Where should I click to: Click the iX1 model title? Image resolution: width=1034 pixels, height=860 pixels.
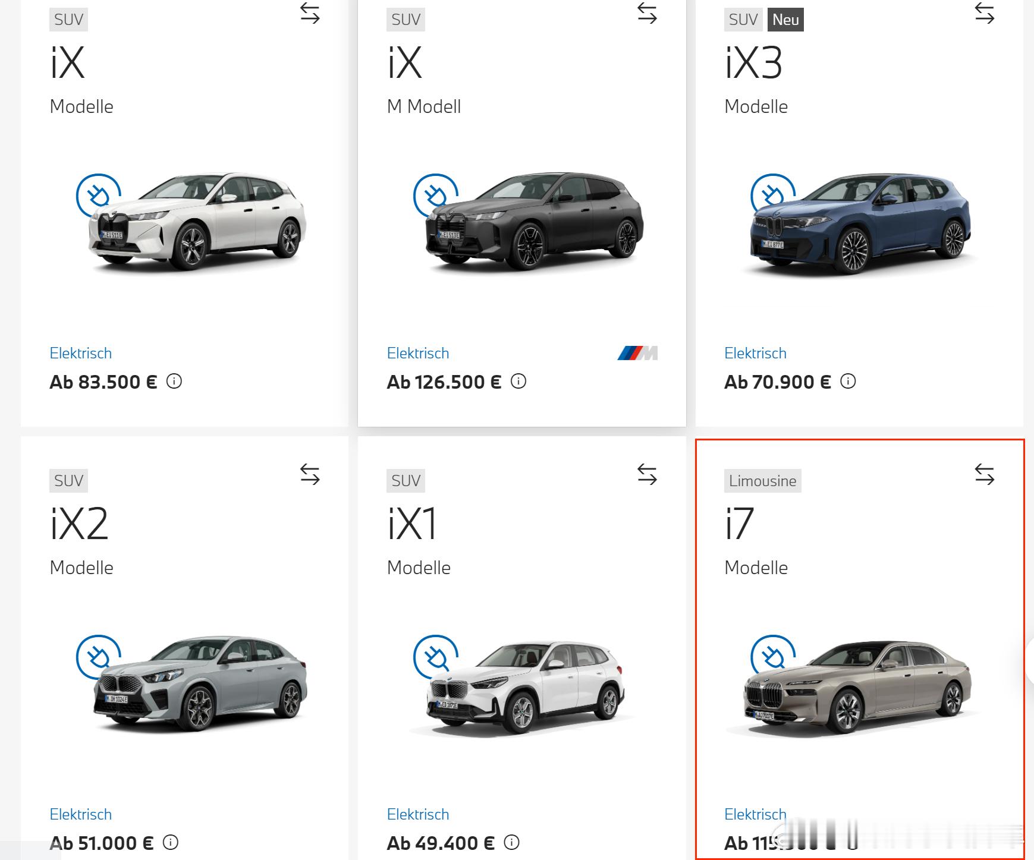coord(412,524)
